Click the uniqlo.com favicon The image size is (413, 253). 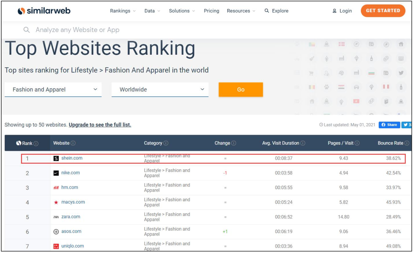[56, 247]
